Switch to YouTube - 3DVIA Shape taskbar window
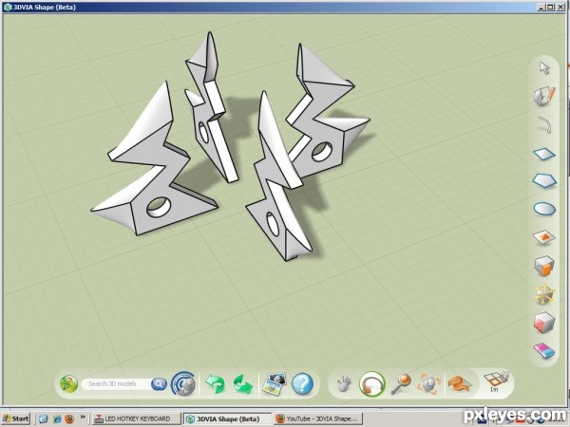The height and width of the screenshot is (427, 570). pyautogui.click(x=318, y=418)
